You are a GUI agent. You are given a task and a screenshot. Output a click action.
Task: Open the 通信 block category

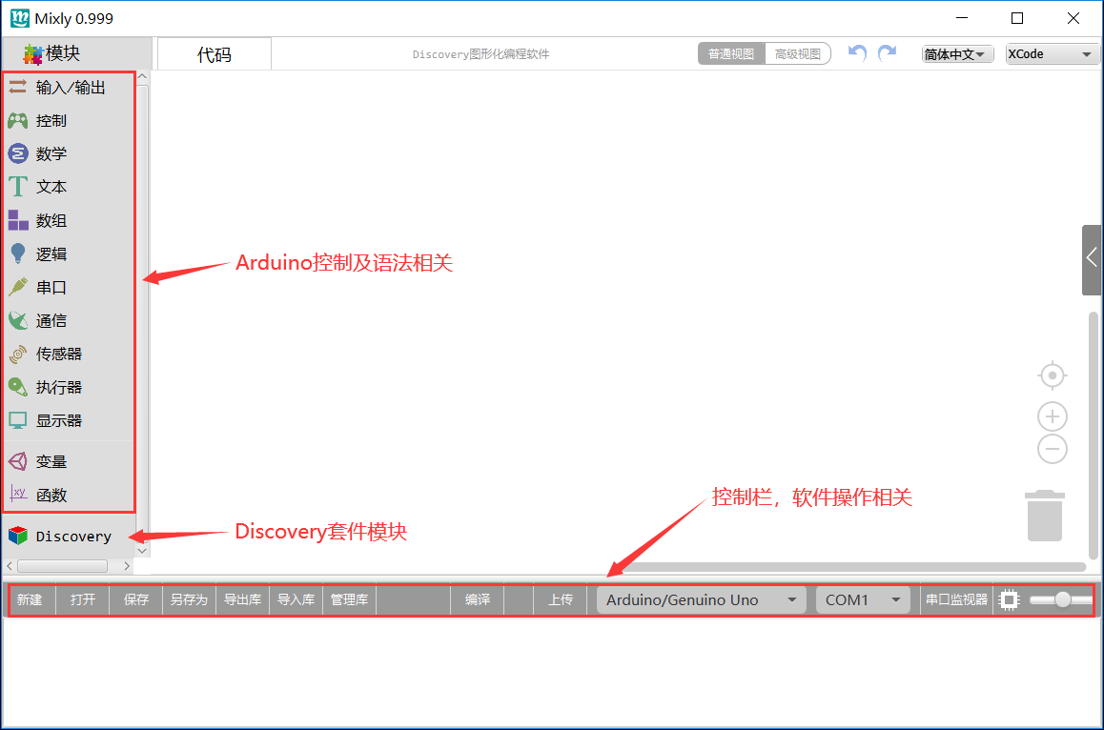click(x=69, y=321)
